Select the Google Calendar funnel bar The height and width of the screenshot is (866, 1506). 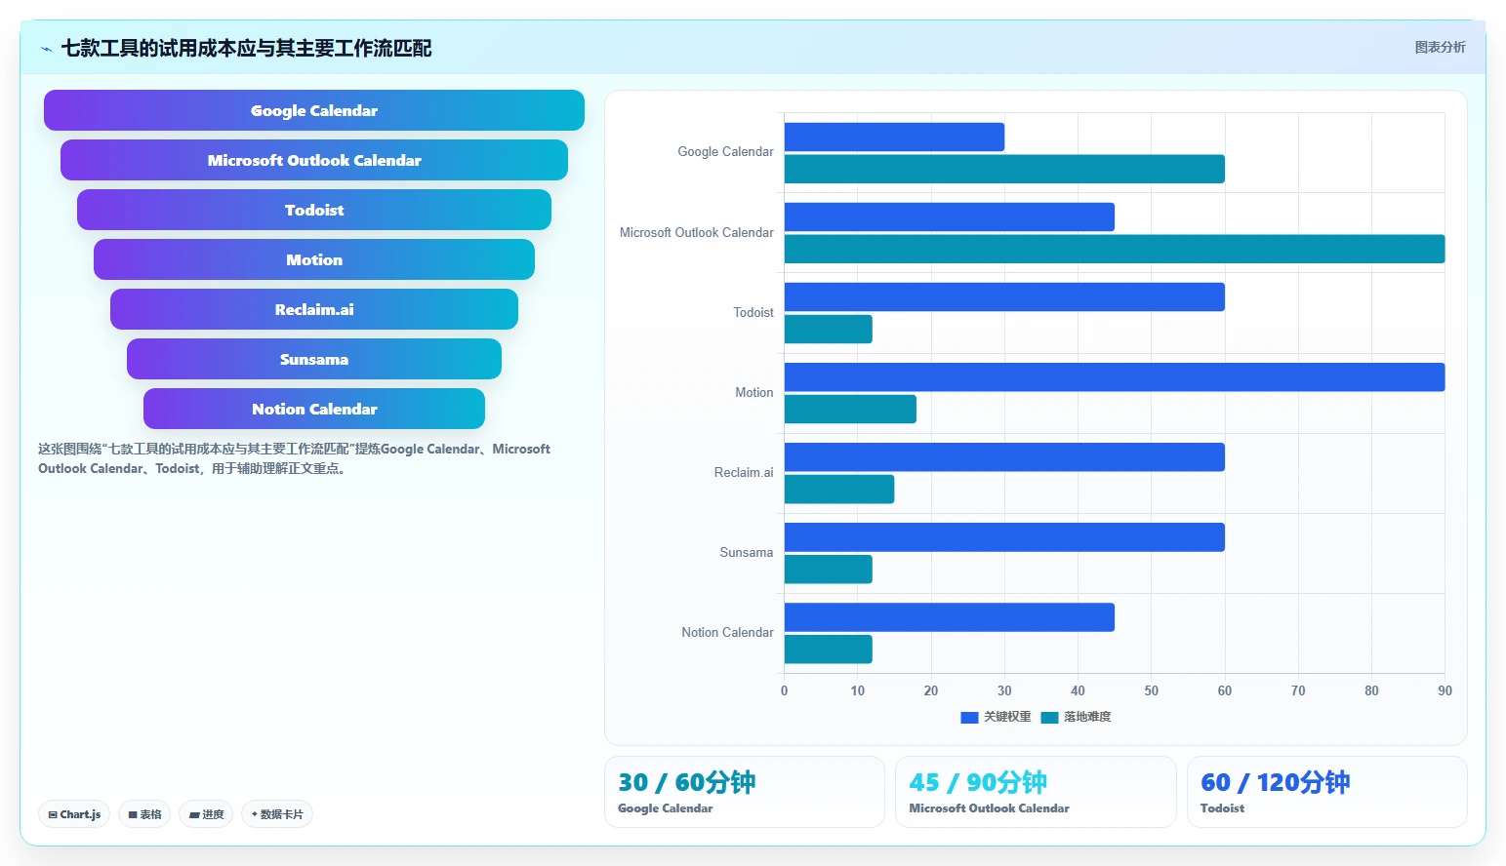(x=314, y=110)
